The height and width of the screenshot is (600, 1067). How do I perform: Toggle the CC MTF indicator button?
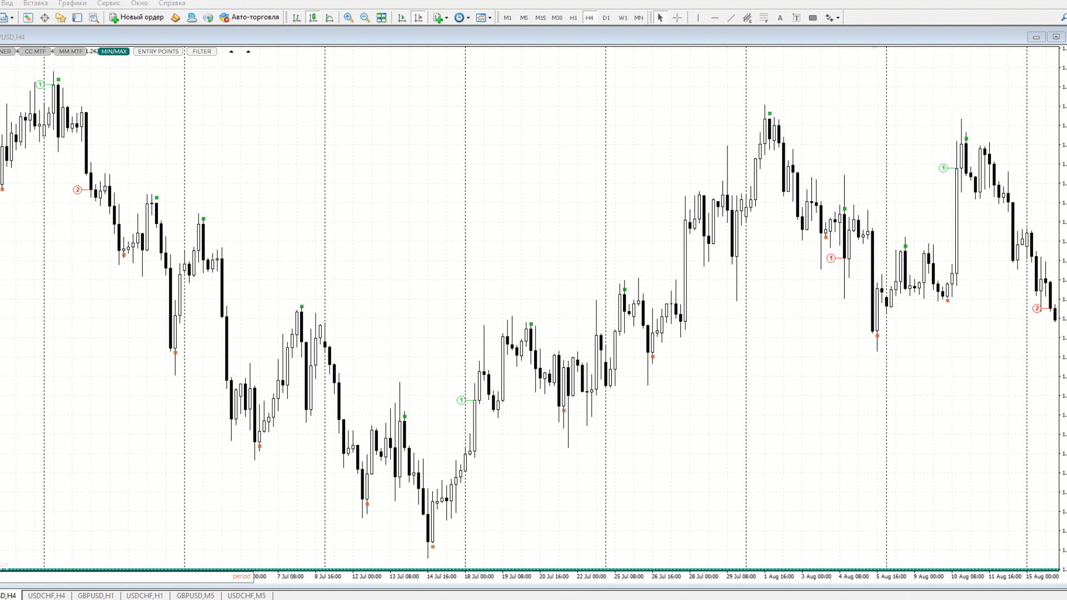point(35,51)
